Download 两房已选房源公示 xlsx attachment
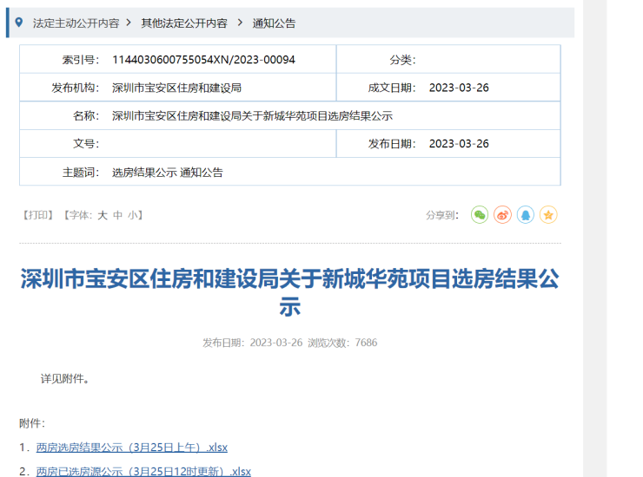Image resolution: width=643 pixels, height=477 pixels. (143, 472)
